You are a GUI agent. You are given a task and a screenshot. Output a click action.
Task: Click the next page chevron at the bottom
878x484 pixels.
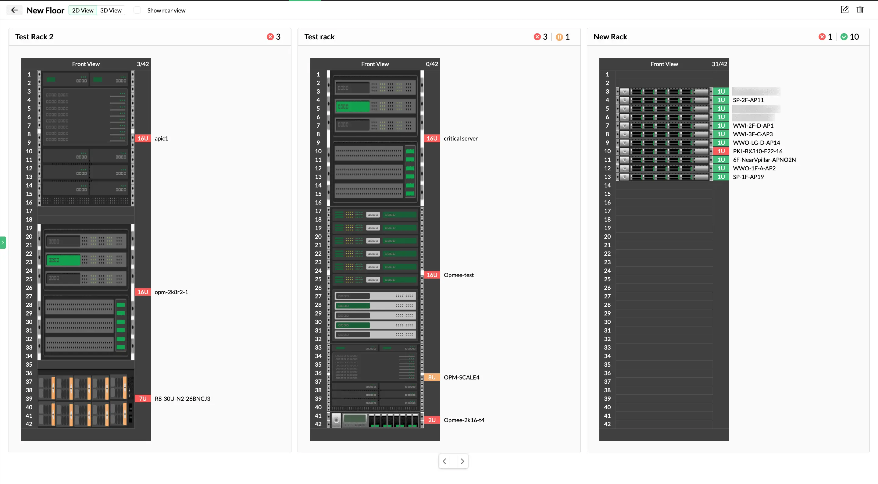(462, 461)
